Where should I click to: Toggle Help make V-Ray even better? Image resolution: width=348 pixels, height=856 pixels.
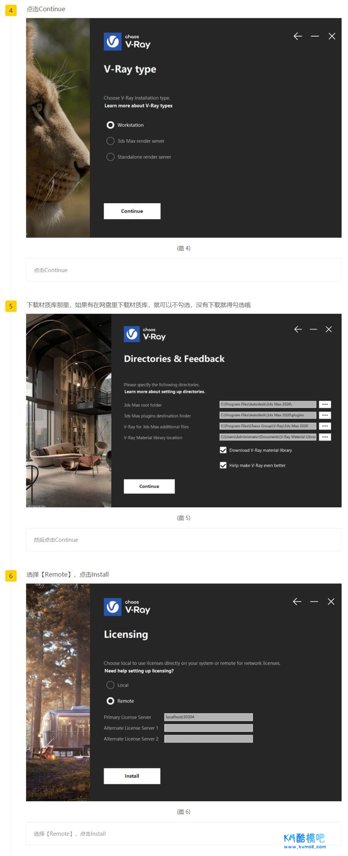coord(223,465)
